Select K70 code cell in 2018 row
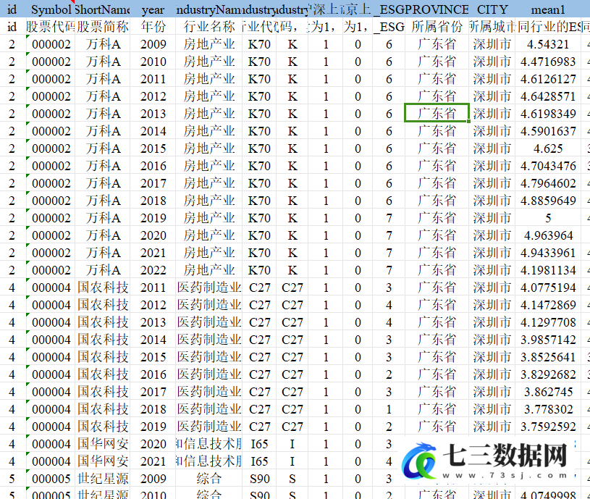The image size is (590, 499). [x=259, y=201]
